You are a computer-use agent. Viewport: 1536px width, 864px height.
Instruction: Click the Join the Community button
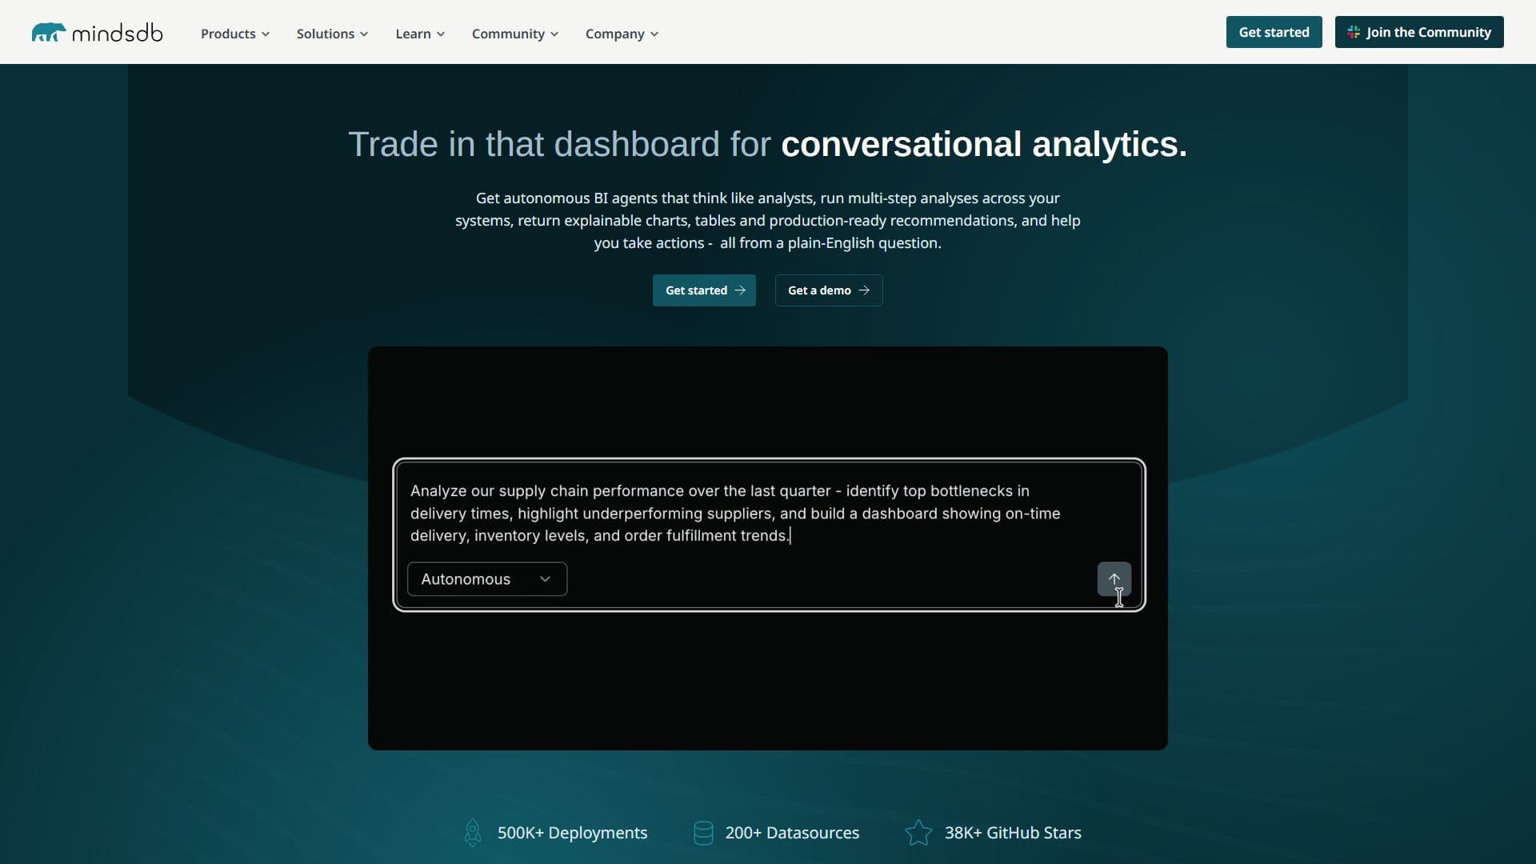1419,32
